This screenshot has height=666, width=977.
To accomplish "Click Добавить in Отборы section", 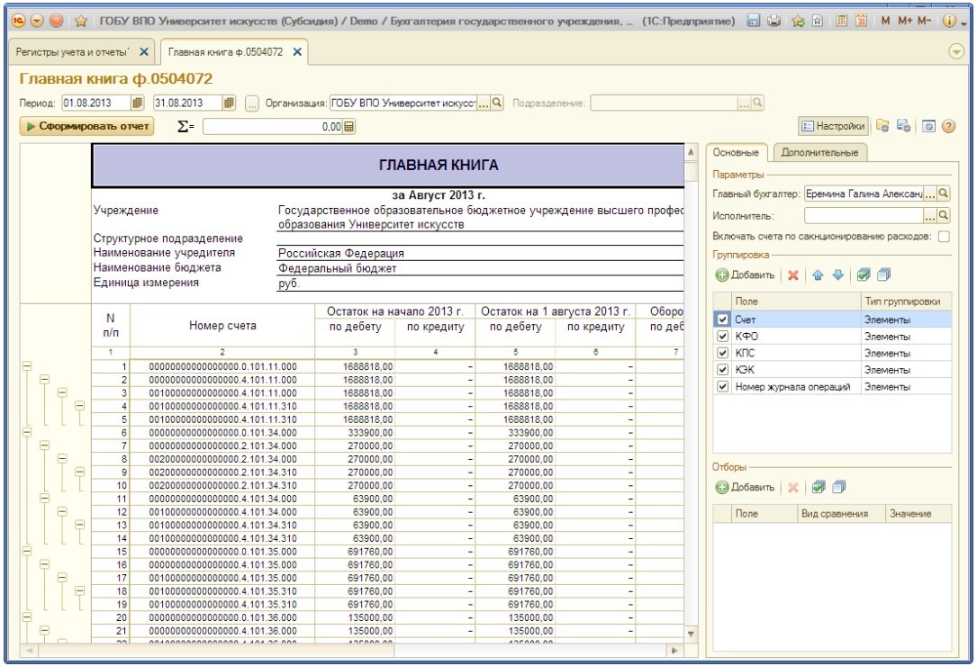I will [x=746, y=487].
